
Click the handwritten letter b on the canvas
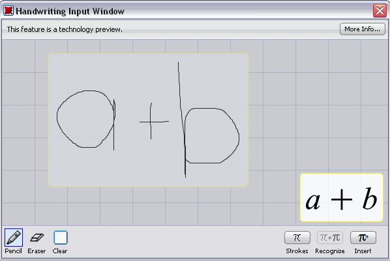(x=209, y=120)
